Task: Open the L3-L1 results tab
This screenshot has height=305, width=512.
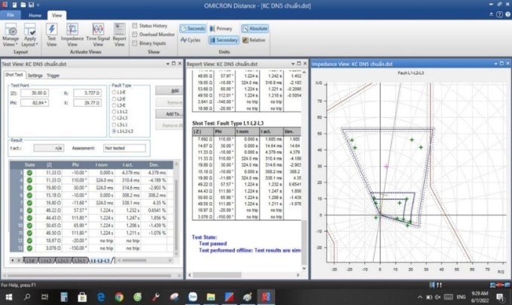Action: click(x=79, y=261)
